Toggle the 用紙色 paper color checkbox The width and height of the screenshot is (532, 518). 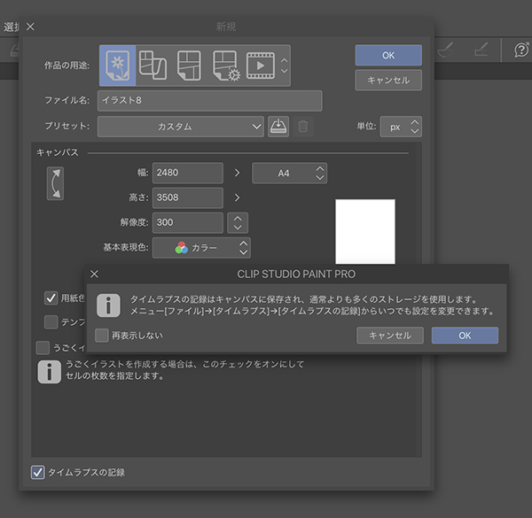(51, 298)
